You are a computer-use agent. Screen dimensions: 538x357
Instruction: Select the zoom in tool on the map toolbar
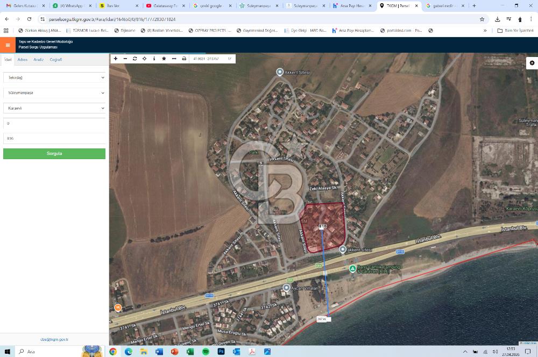pos(116,58)
